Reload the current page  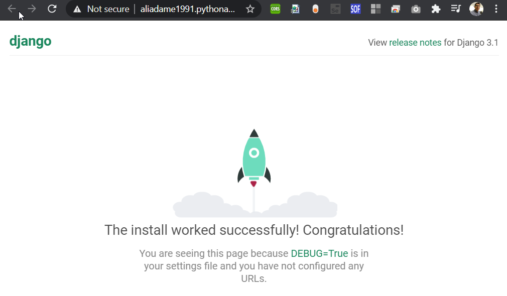52,9
